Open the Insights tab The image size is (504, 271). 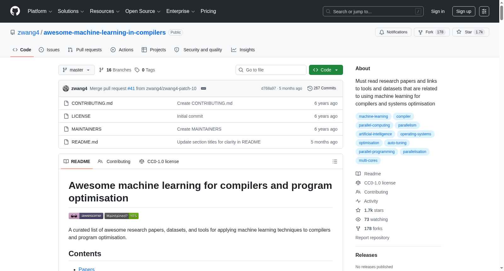point(243,50)
